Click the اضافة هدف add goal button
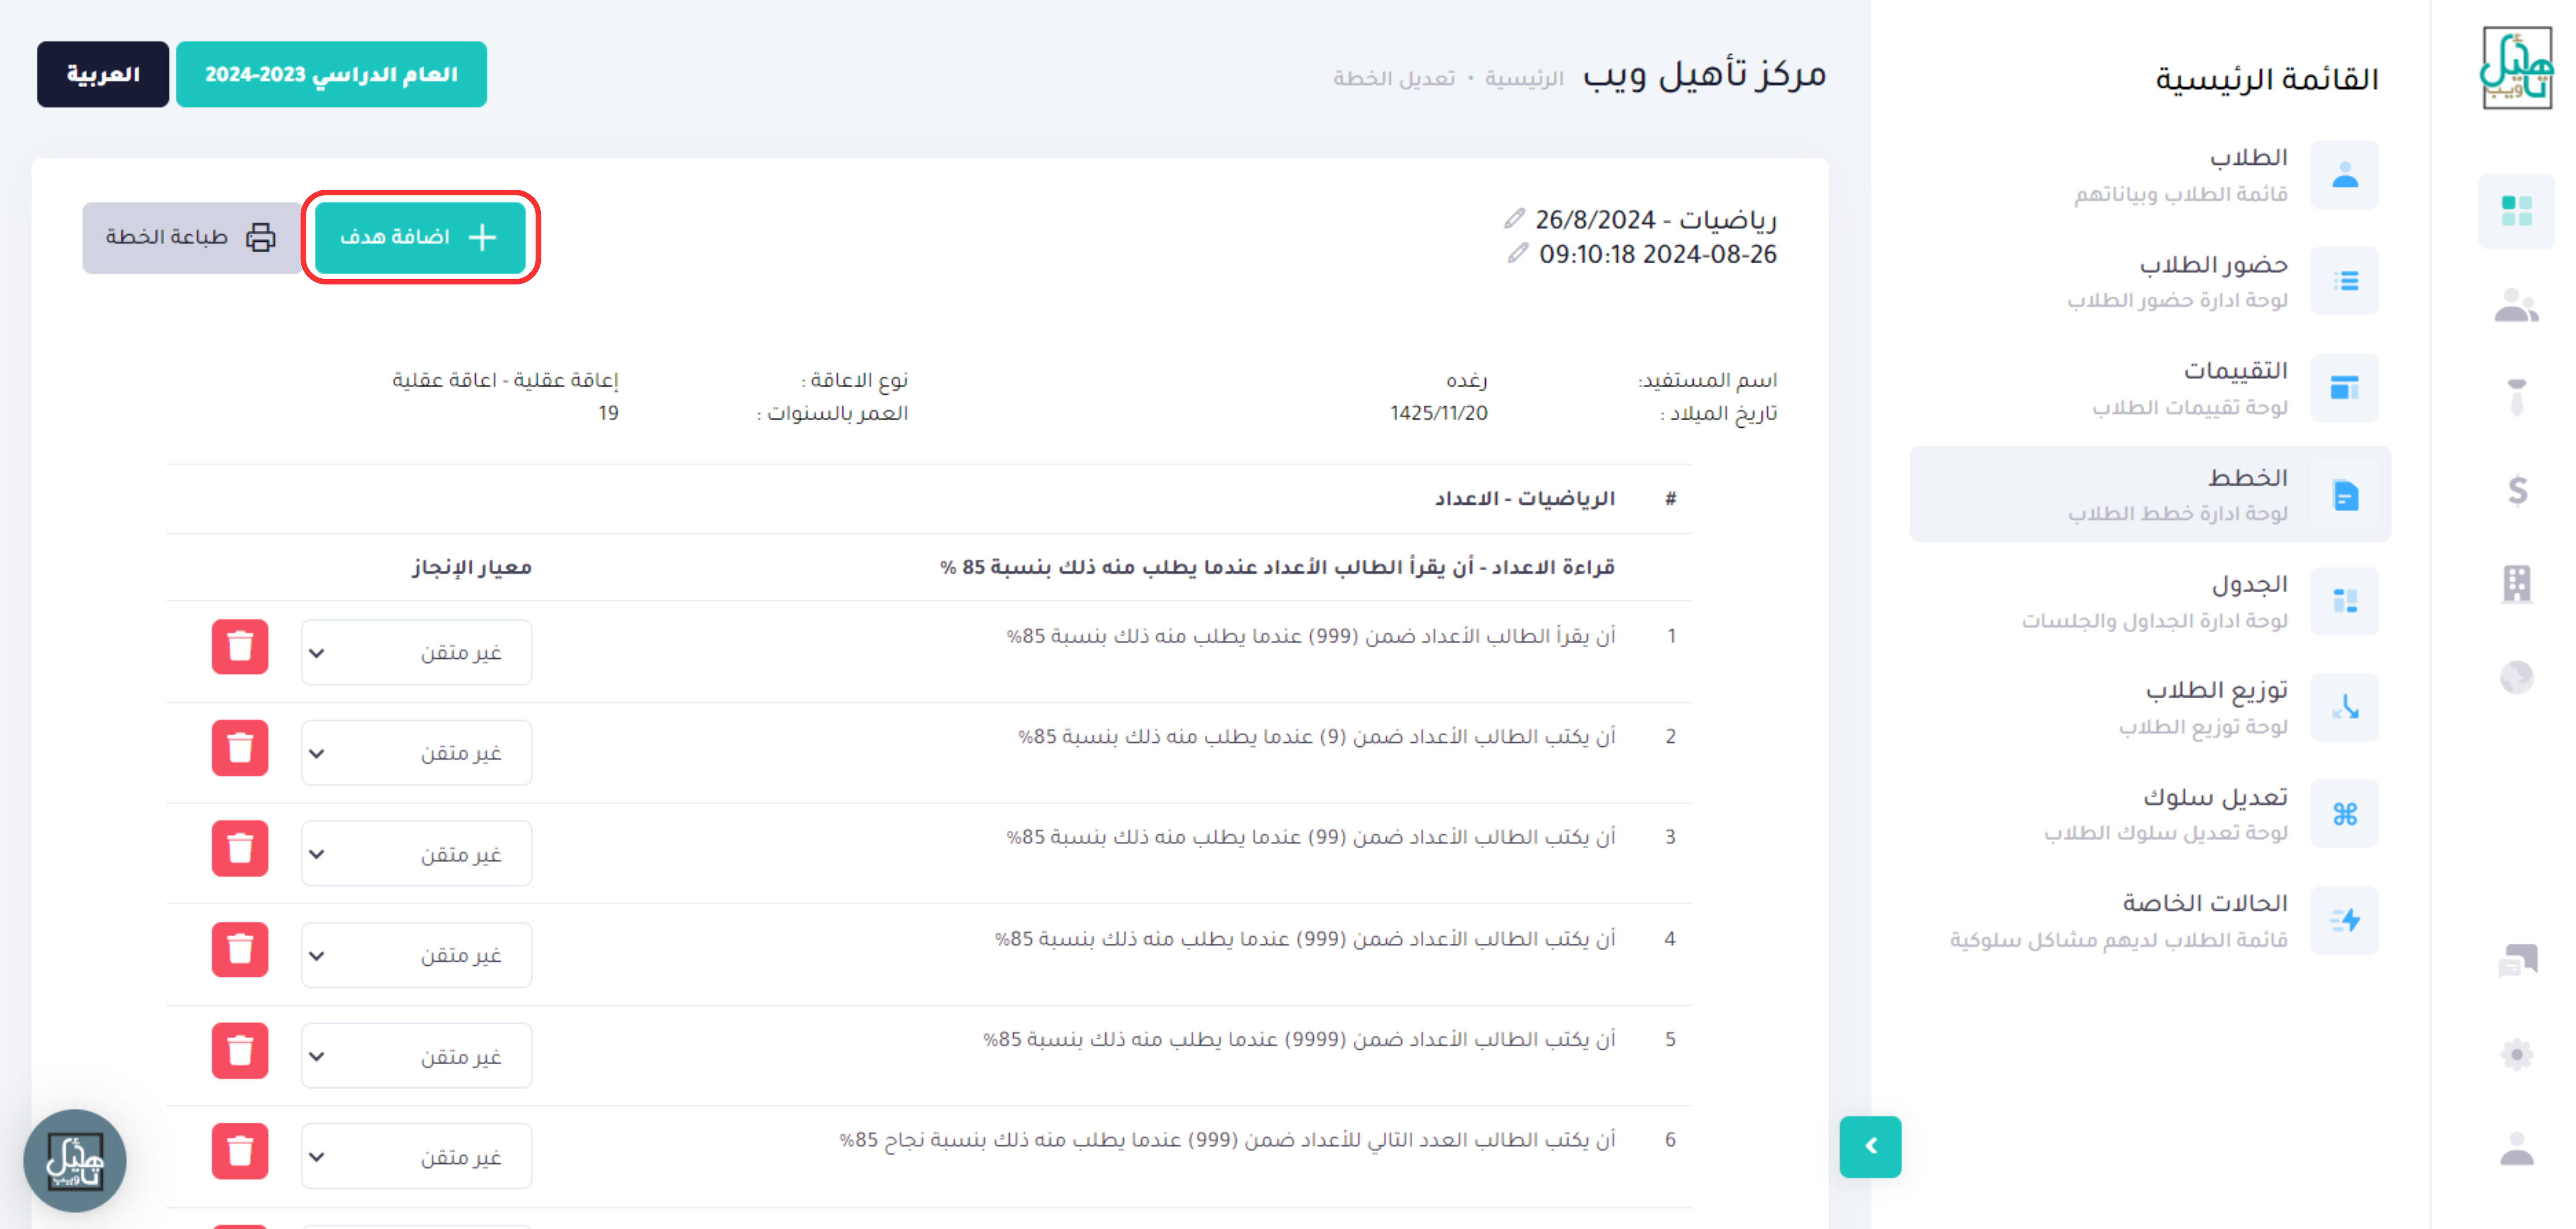Image resolution: width=2576 pixels, height=1229 pixels. (x=420, y=237)
